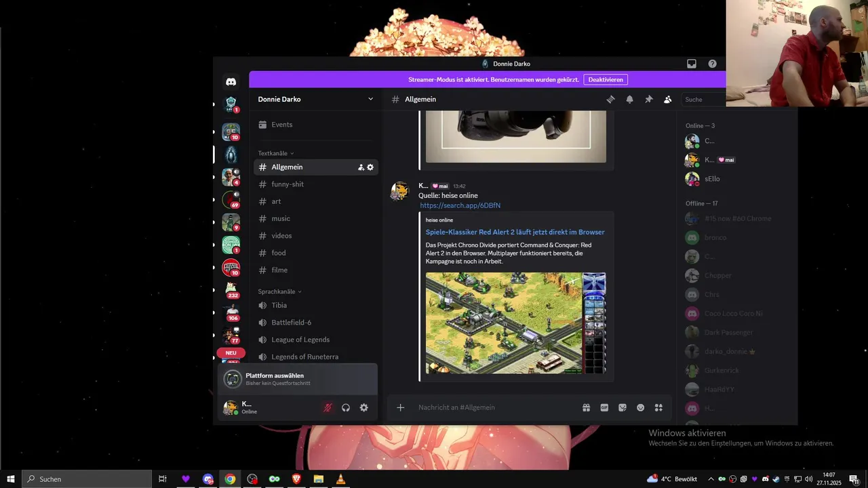Deactivate streamer mode with Deaktivieren
Viewport: 868px width, 488px height.
tap(606, 79)
